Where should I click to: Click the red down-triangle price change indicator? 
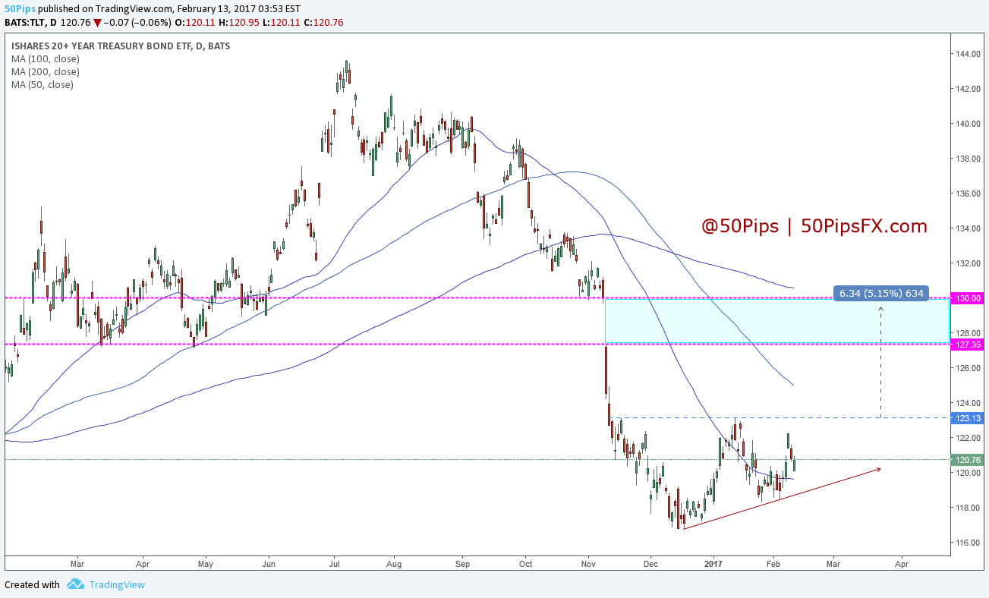coord(97,23)
